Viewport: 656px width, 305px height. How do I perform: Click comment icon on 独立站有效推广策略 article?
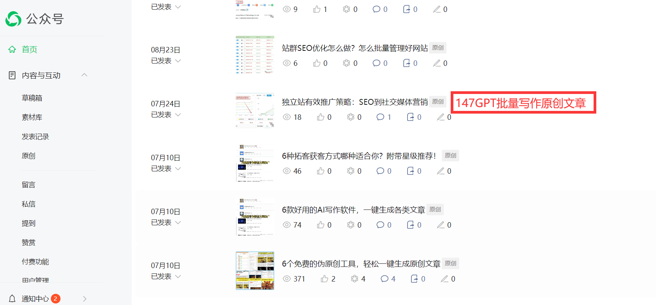[x=380, y=117]
